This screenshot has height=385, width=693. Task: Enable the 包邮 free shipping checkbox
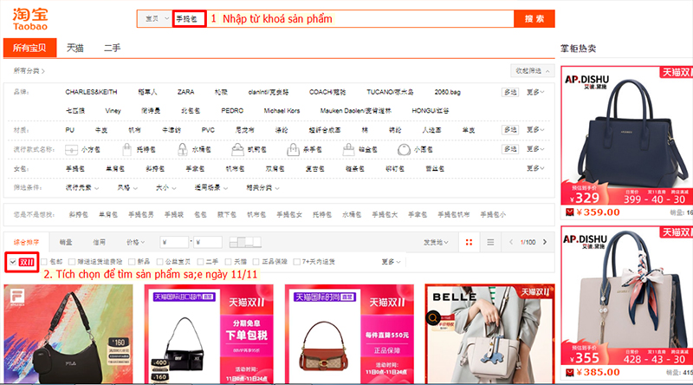[44, 262]
